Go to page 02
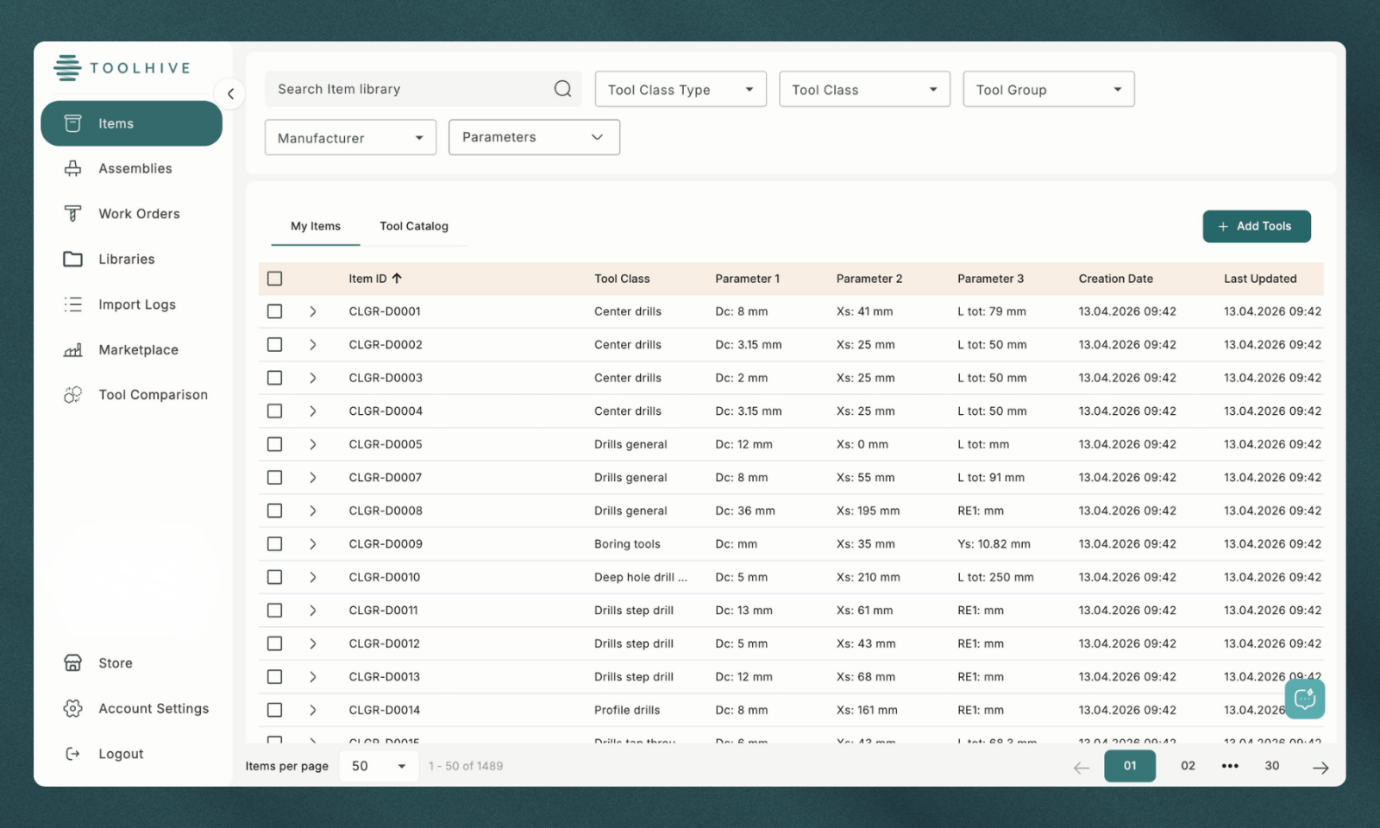Viewport: 1380px width, 828px height. tap(1188, 766)
